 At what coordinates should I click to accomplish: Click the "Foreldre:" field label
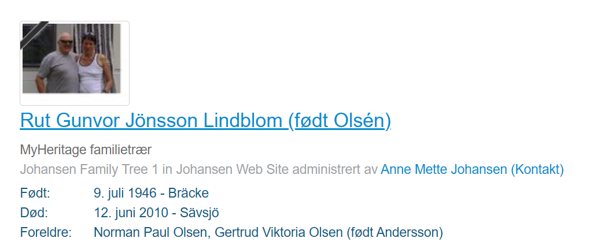tap(45, 233)
